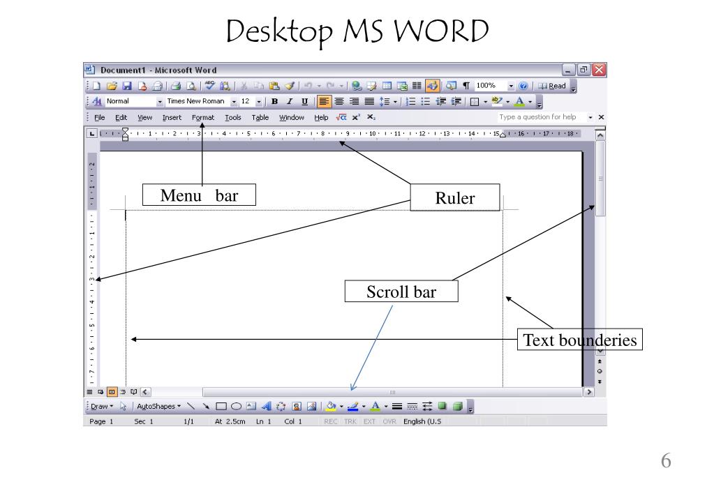Toggle Underline formatting

[x=304, y=101]
